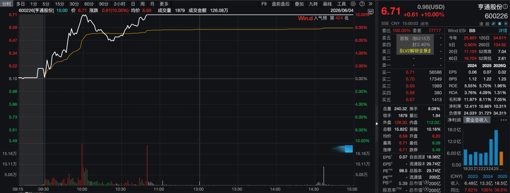Click the alert bell icon under stock code
The width and height of the screenshot is (510, 193).
point(499,24)
